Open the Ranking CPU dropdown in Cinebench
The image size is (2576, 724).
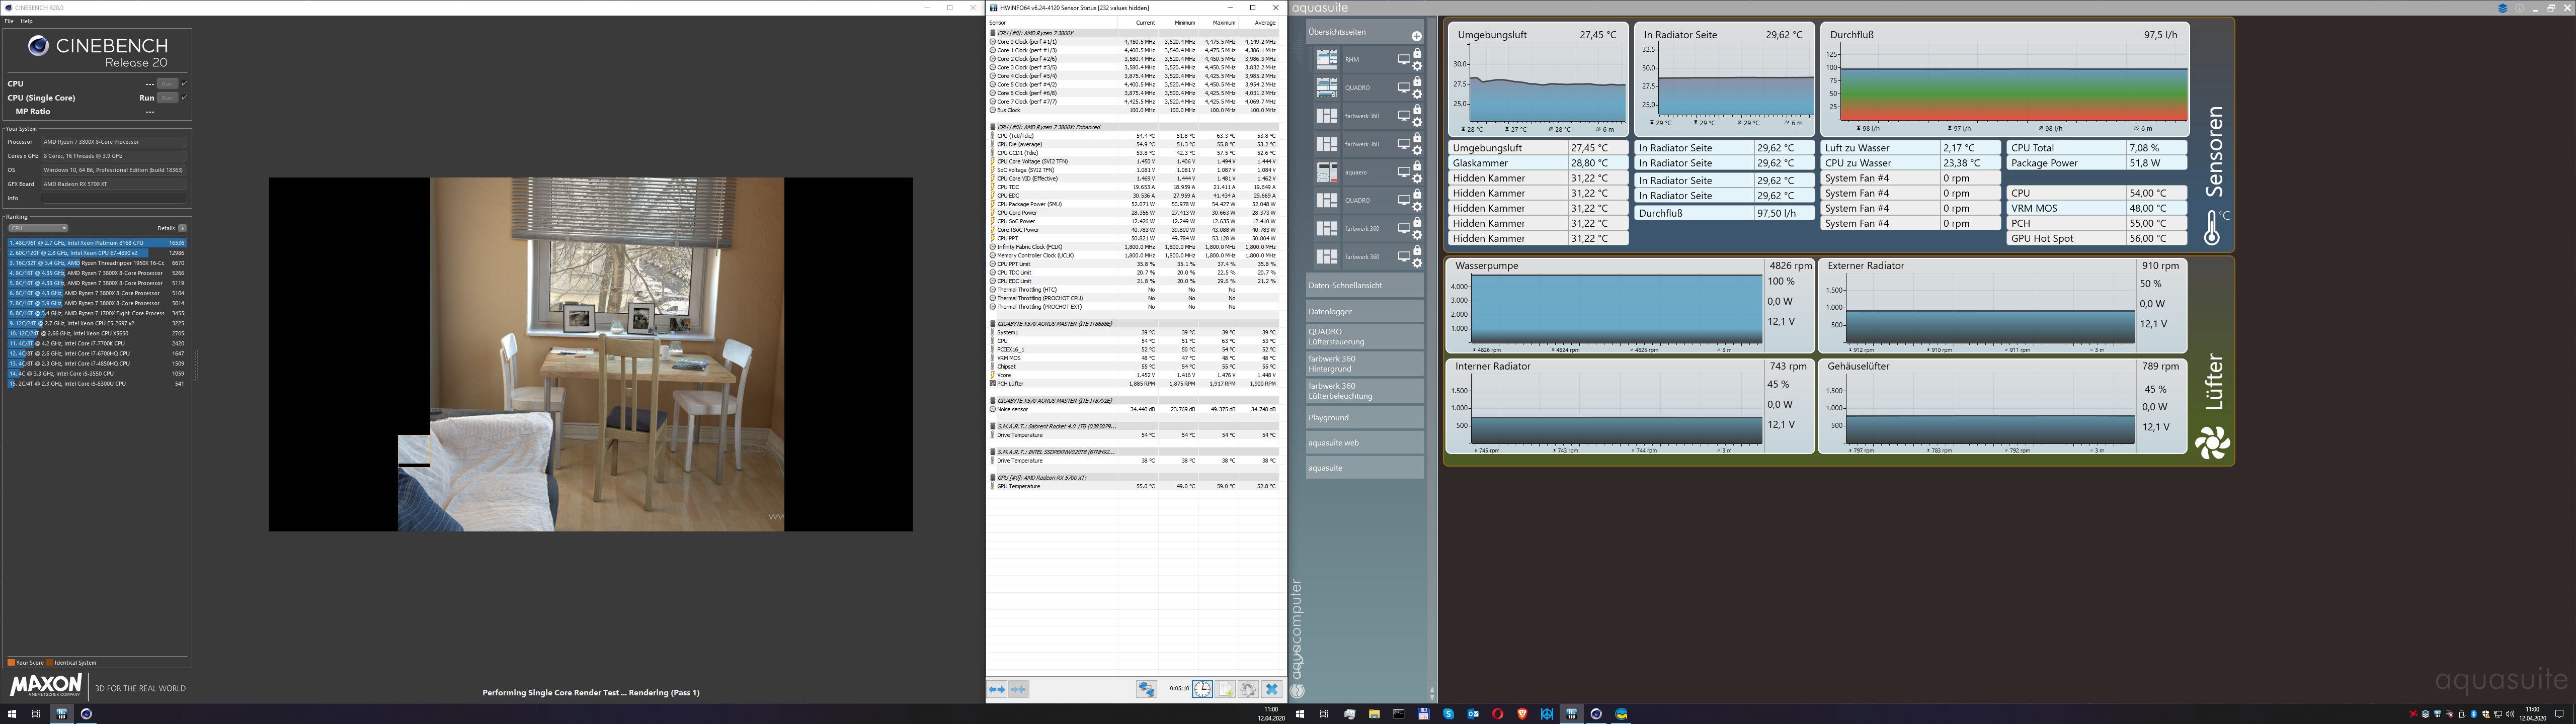(38, 228)
